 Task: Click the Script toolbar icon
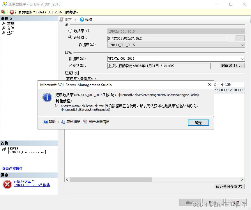[x=61, y=19]
